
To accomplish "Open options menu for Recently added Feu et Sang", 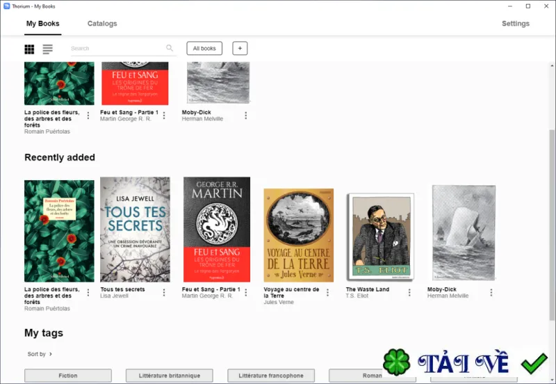I will click(246, 292).
